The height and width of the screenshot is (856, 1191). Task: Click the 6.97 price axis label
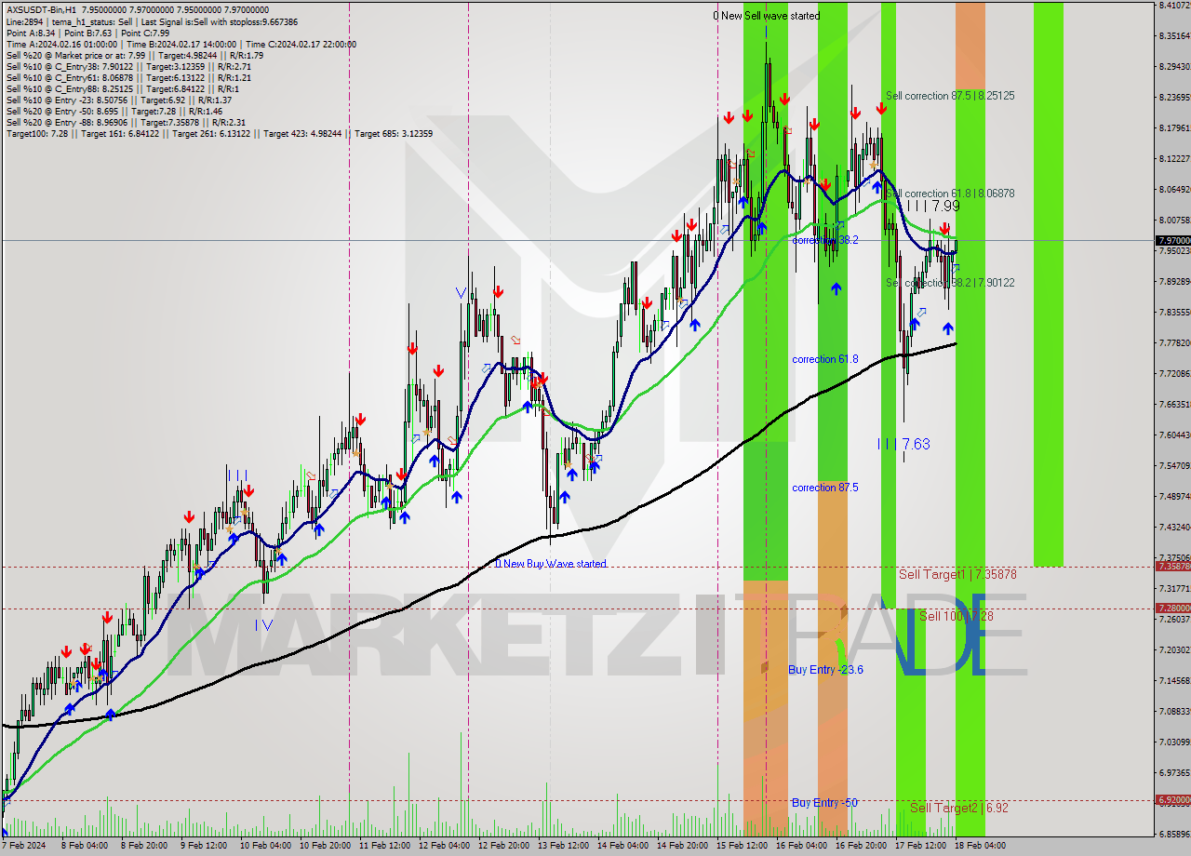1174,772
